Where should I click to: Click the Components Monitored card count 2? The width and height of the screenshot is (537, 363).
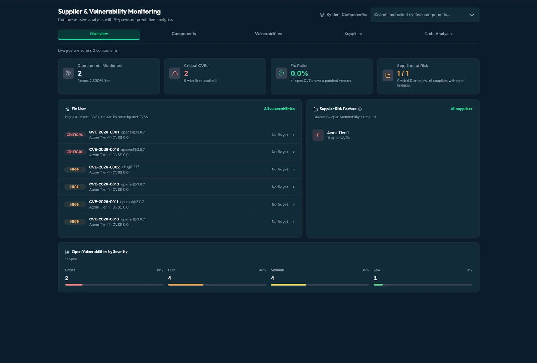[79, 73]
